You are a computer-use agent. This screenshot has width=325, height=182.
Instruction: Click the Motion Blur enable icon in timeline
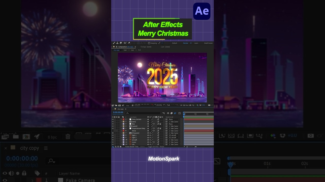coord(175,113)
